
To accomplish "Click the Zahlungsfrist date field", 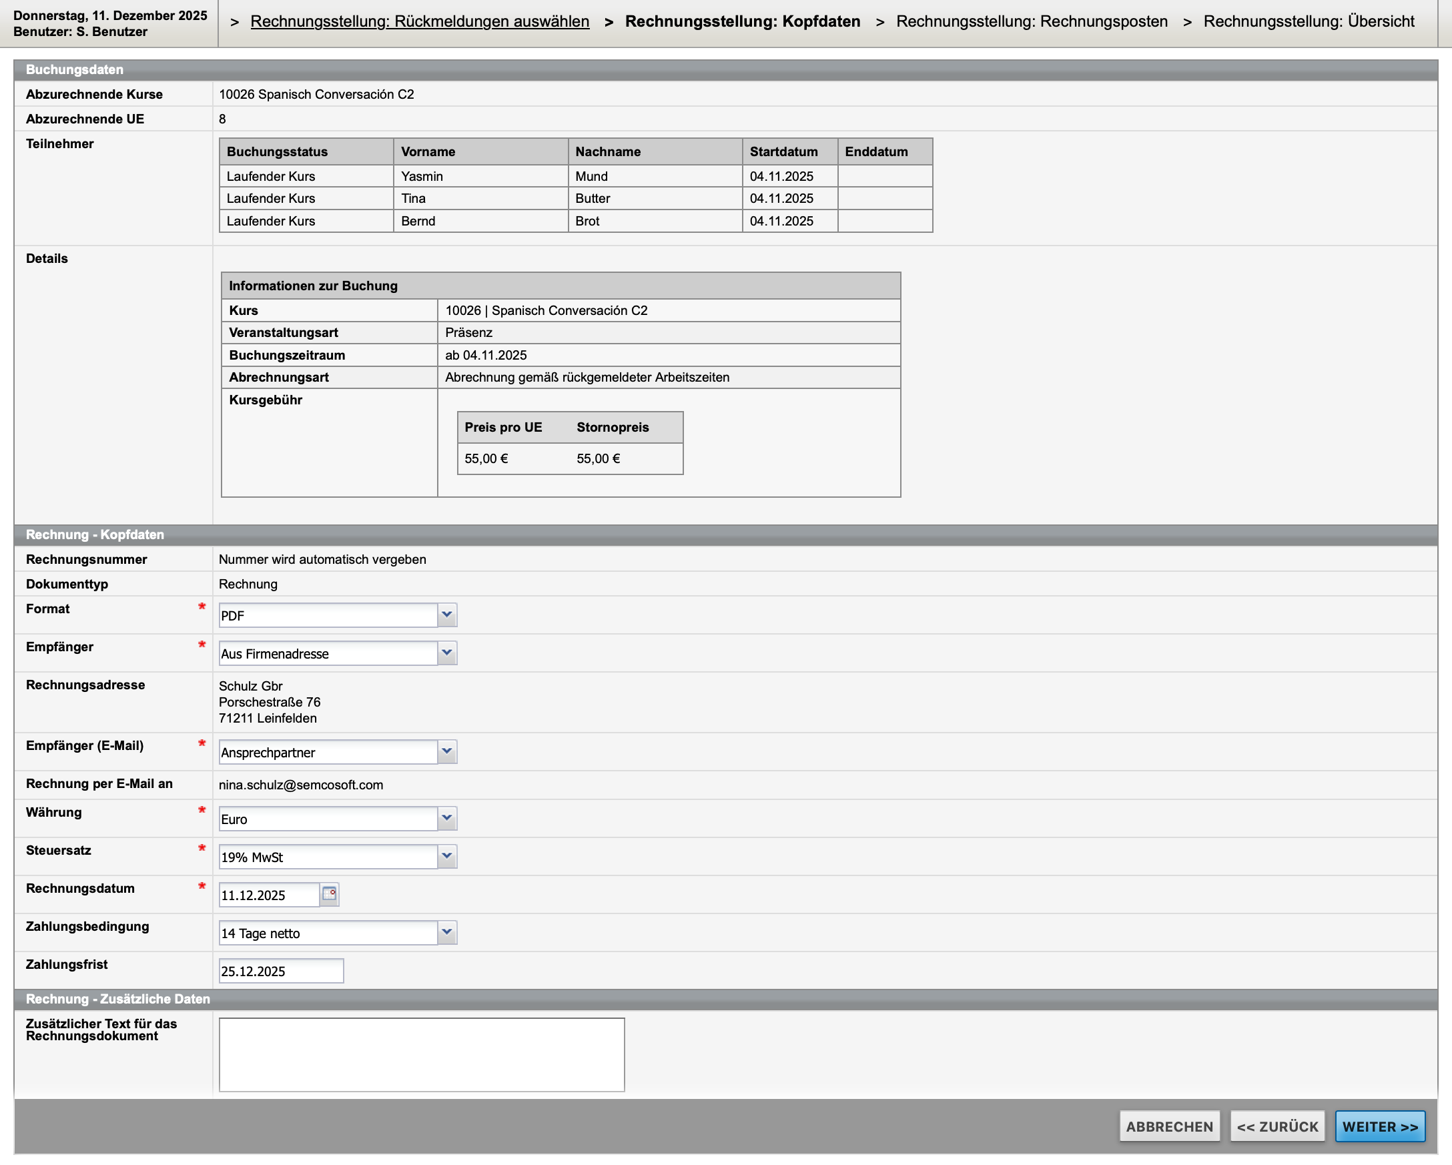I will pyautogui.click(x=281, y=971).
